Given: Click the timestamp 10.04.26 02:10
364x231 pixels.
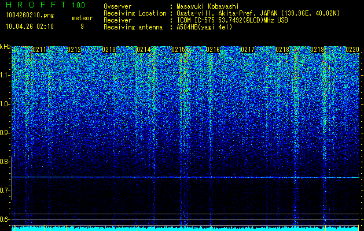Looking at the screenshot, I should click(x=30, y=27).
